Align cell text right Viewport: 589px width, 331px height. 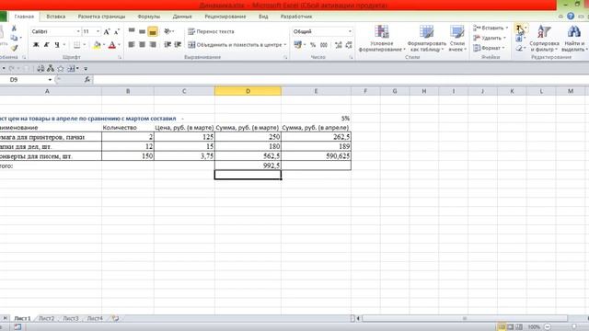coord(153,45)
